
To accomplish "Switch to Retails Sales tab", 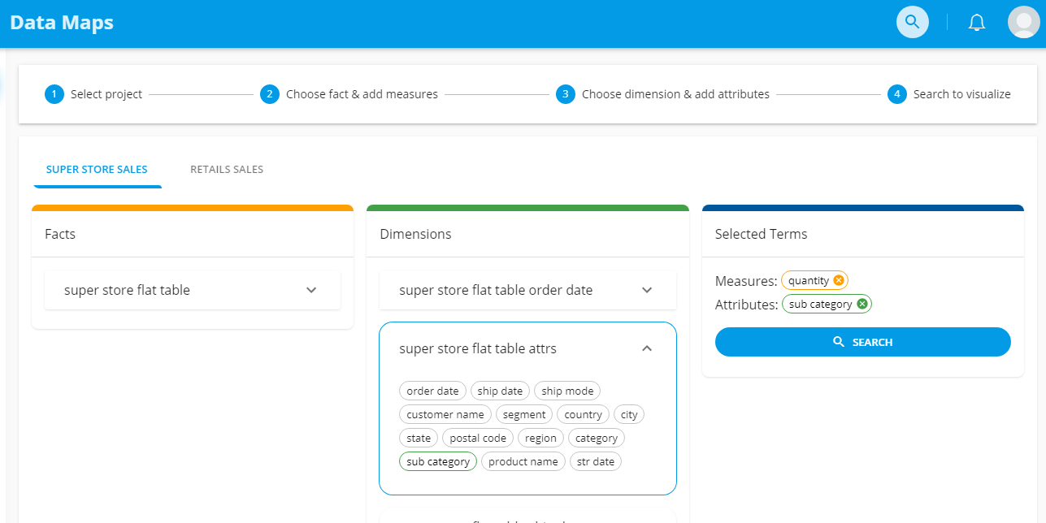I will (x=227, y=170).
